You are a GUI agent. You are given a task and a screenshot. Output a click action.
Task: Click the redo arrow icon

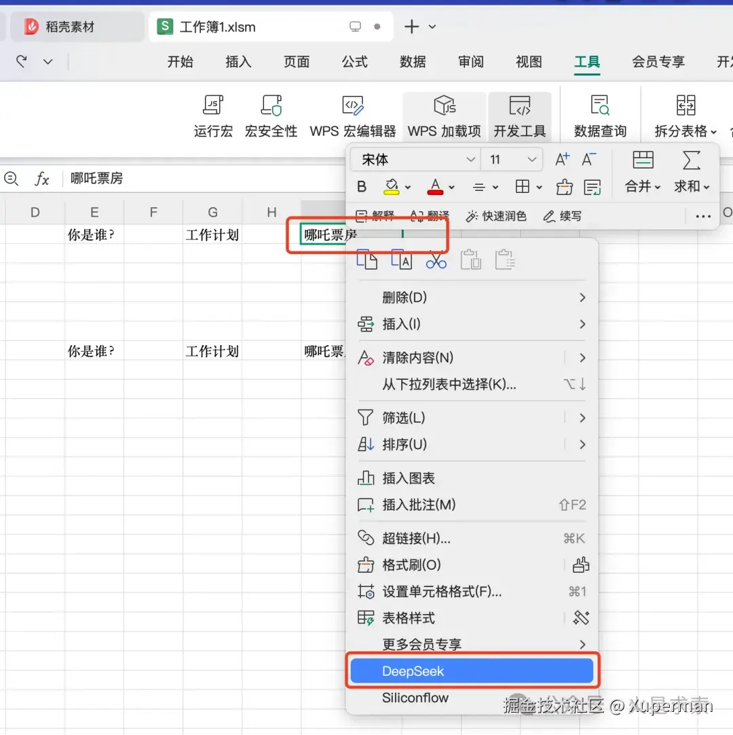click(22, 61)
